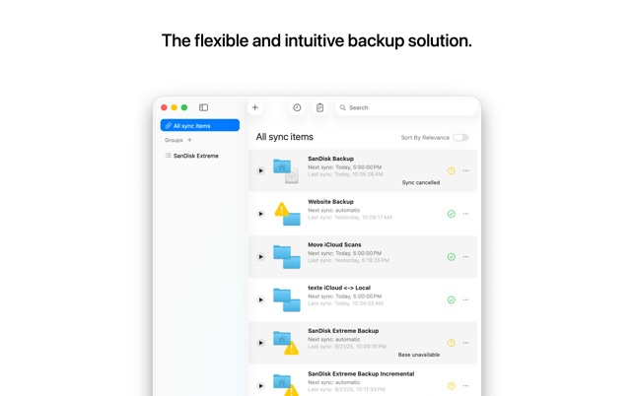Open more options for texte iCloud <-> Local
Image resolution: width=634 pixels, height=396 pixels.
coord(466,299)
